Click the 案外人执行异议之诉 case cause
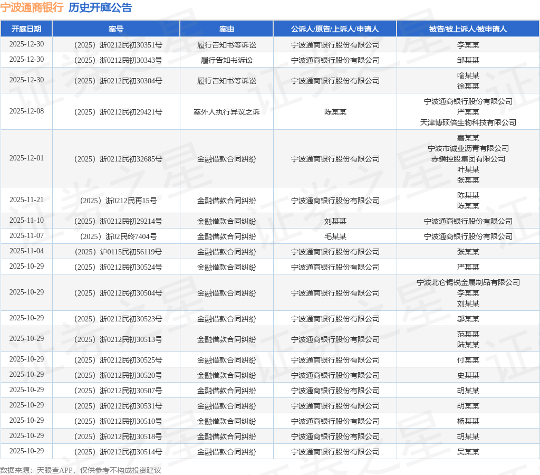The width and height of the screenshot is (540, 475). (227, 112)
